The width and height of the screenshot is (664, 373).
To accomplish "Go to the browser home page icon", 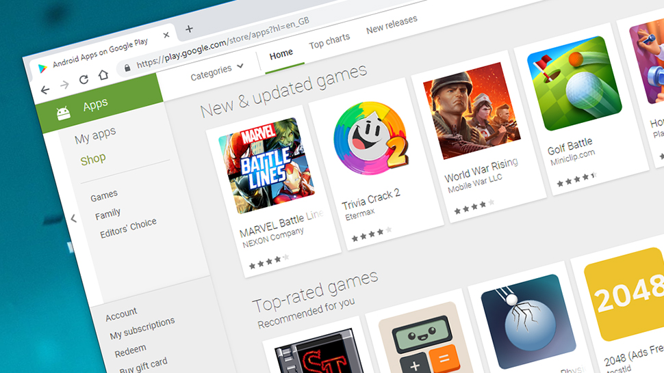I will (x=103, y=74).
